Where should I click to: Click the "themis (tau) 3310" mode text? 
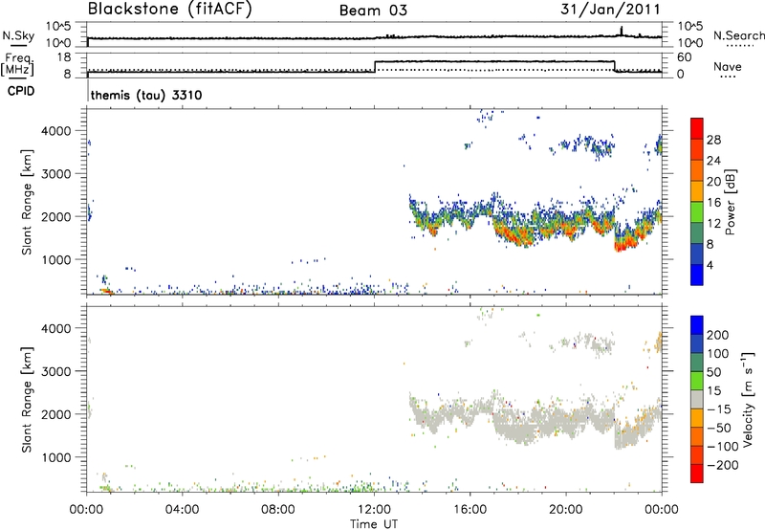(x=146, y=95)
